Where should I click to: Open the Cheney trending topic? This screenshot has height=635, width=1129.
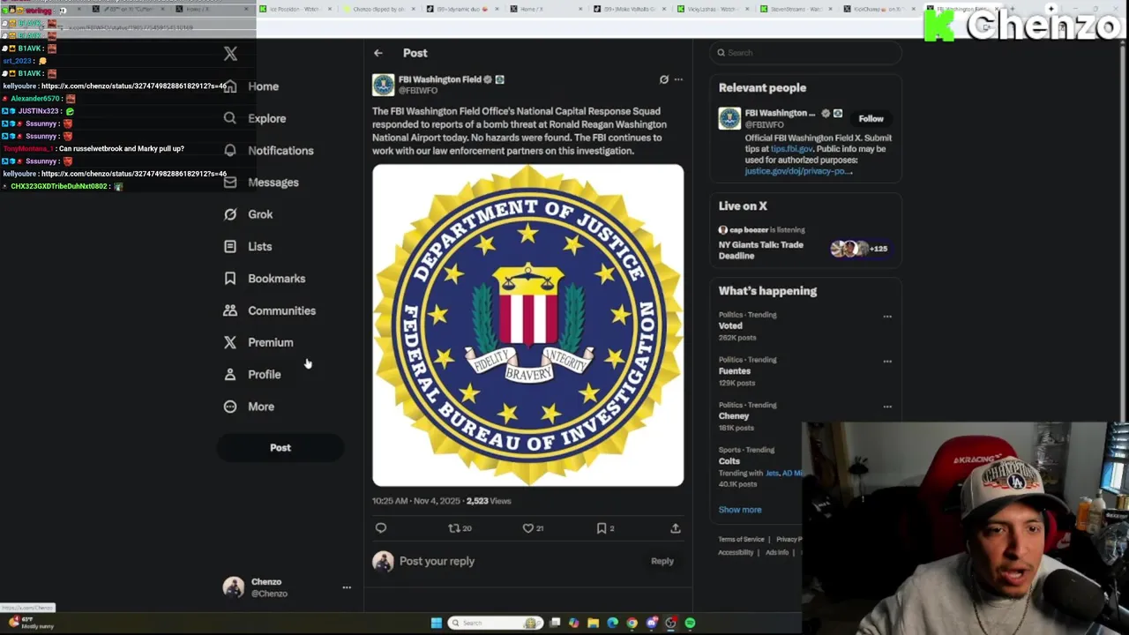coord(734,416)
